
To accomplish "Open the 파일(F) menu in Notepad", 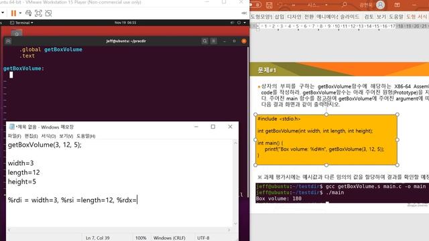I will (15, 136).
